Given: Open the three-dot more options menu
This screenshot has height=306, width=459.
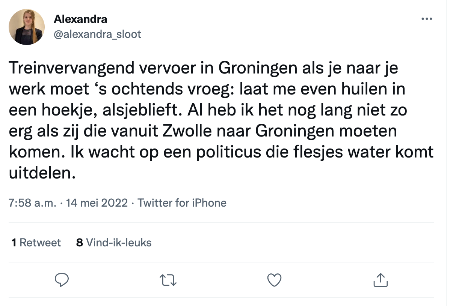Looking at the screenshot, I should point(427,19).
